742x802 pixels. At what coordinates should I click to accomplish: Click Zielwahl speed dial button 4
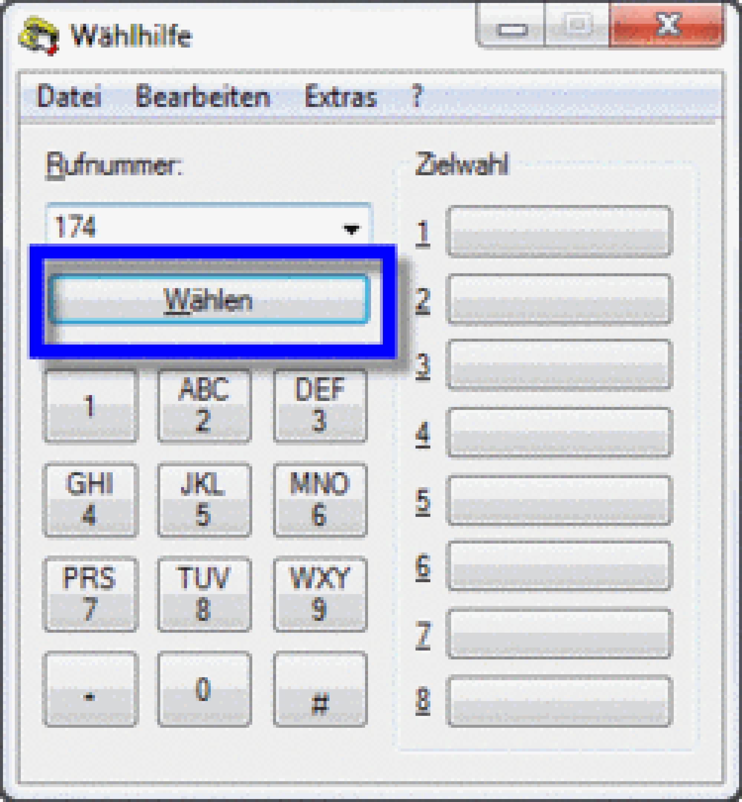(558, 432)
